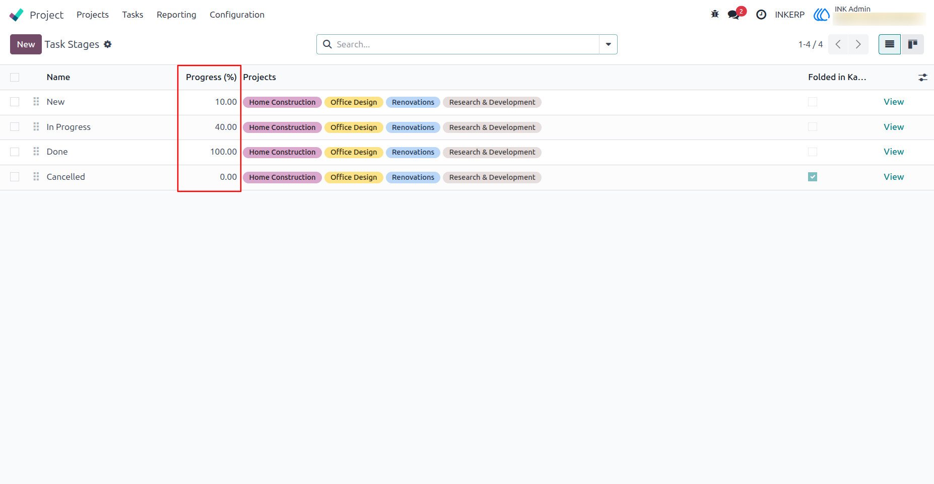Click the 0.00 progress value
This screenshot has height=484, width=934.
(x=228, y=177)
